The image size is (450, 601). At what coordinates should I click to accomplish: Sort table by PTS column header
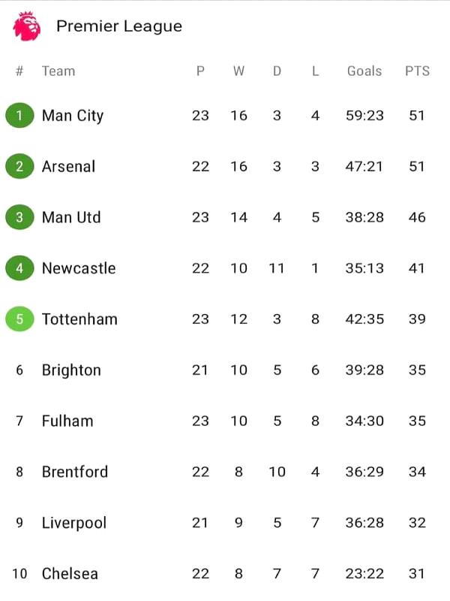pyautogui.click(x=417, y=71)
